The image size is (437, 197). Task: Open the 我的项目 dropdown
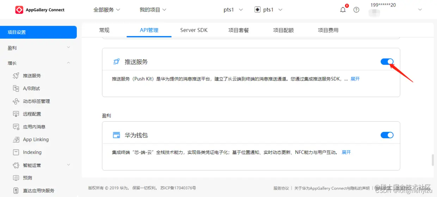pyautogui.click(x=153, y=10)
